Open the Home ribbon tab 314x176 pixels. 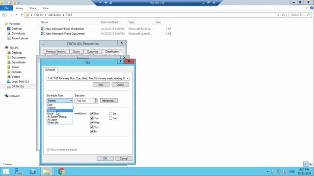pos(20,8)
